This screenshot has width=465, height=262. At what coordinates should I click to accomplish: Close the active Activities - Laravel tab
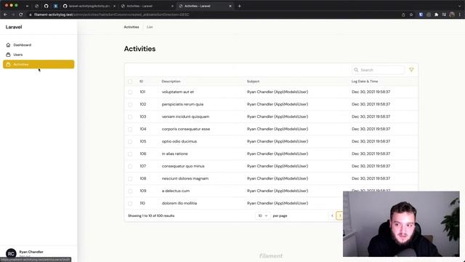tap(230, 6)
